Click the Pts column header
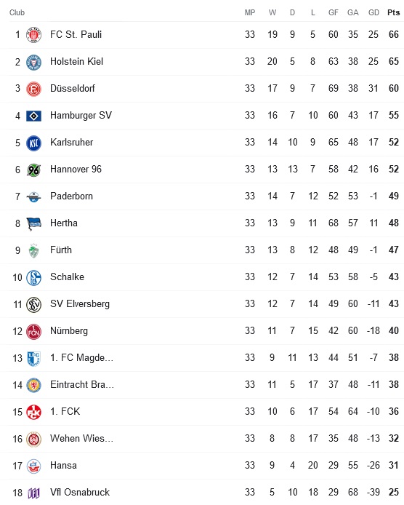404x505 pixels. 393,12
